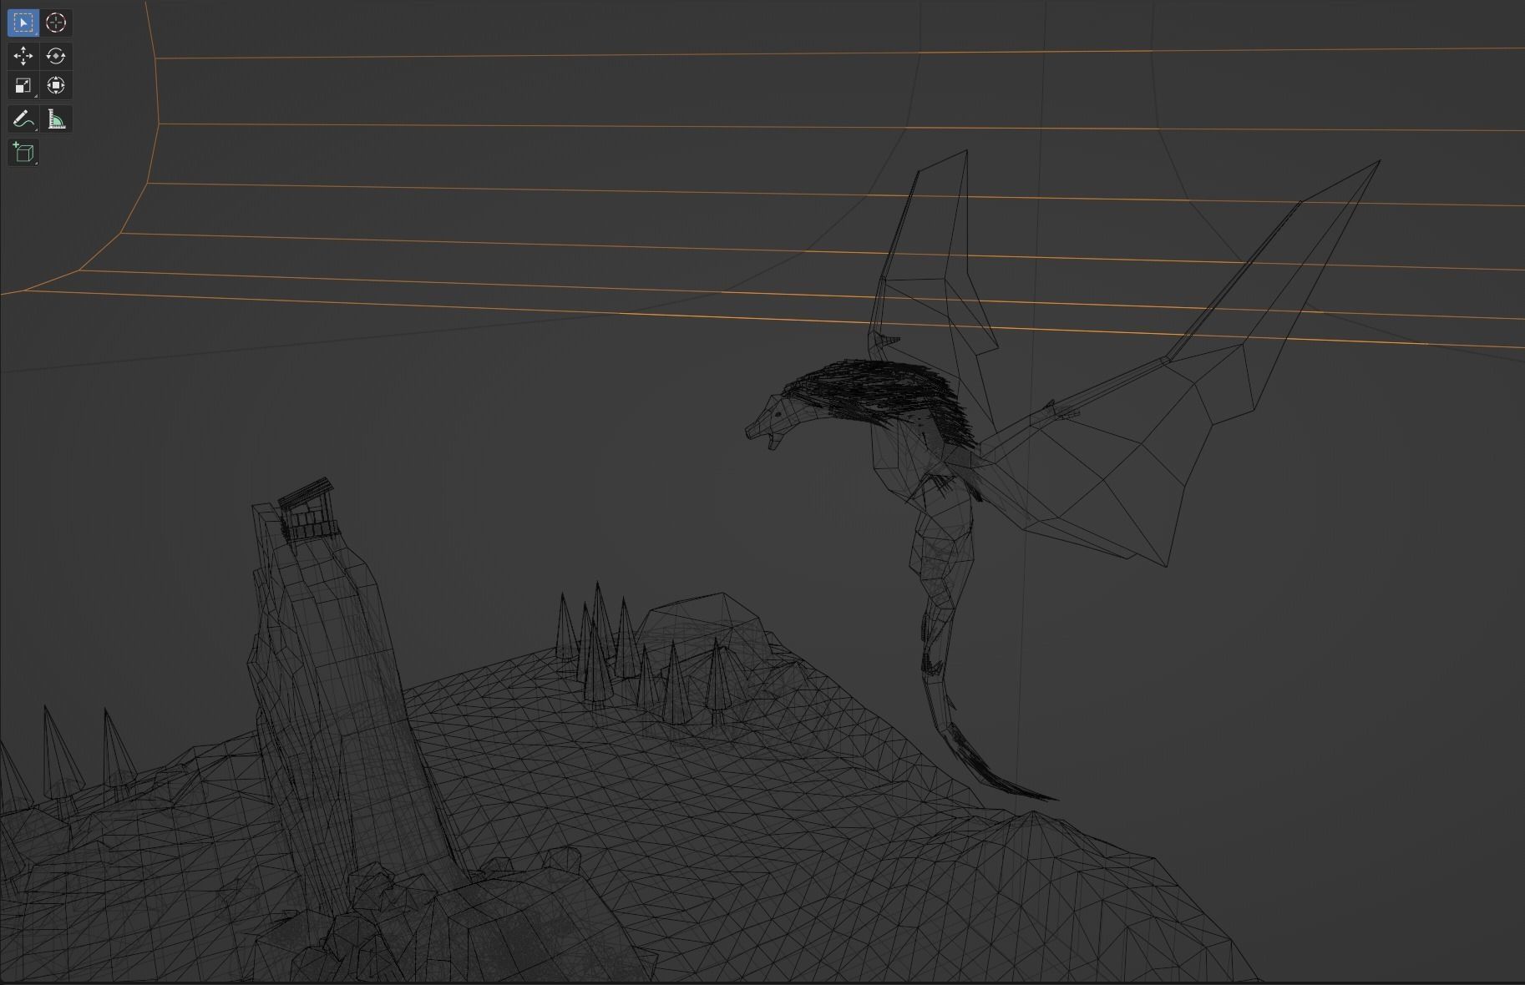Select the dragon wireframe's head
The width and height of the screenshot is (1525, 985).
pos(767,422)
